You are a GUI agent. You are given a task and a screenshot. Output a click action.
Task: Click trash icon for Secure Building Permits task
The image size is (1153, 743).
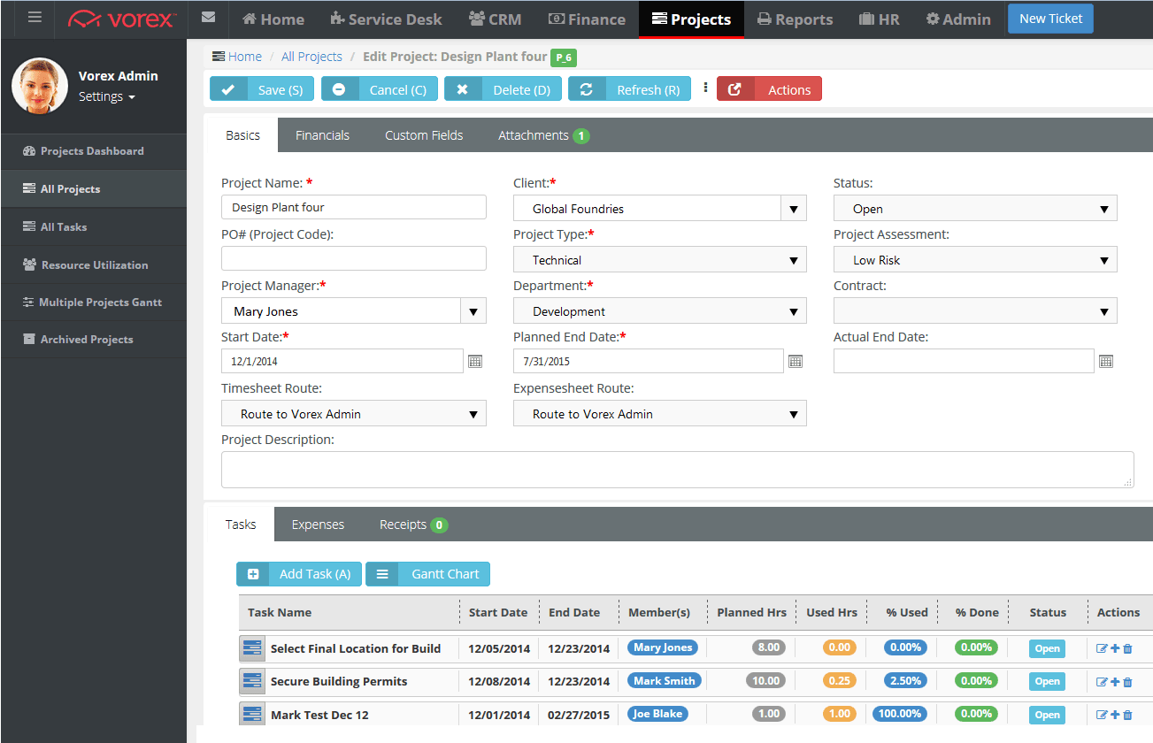coord(1127,681)
